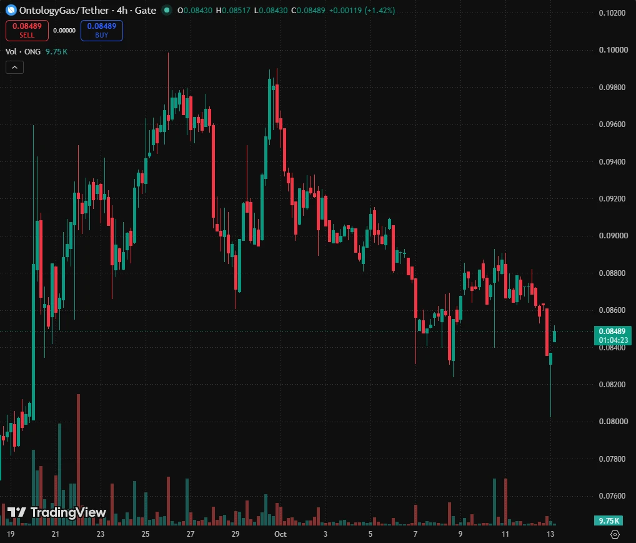
Task: Click the TradingView logo watermark
Action: [57, 512]
